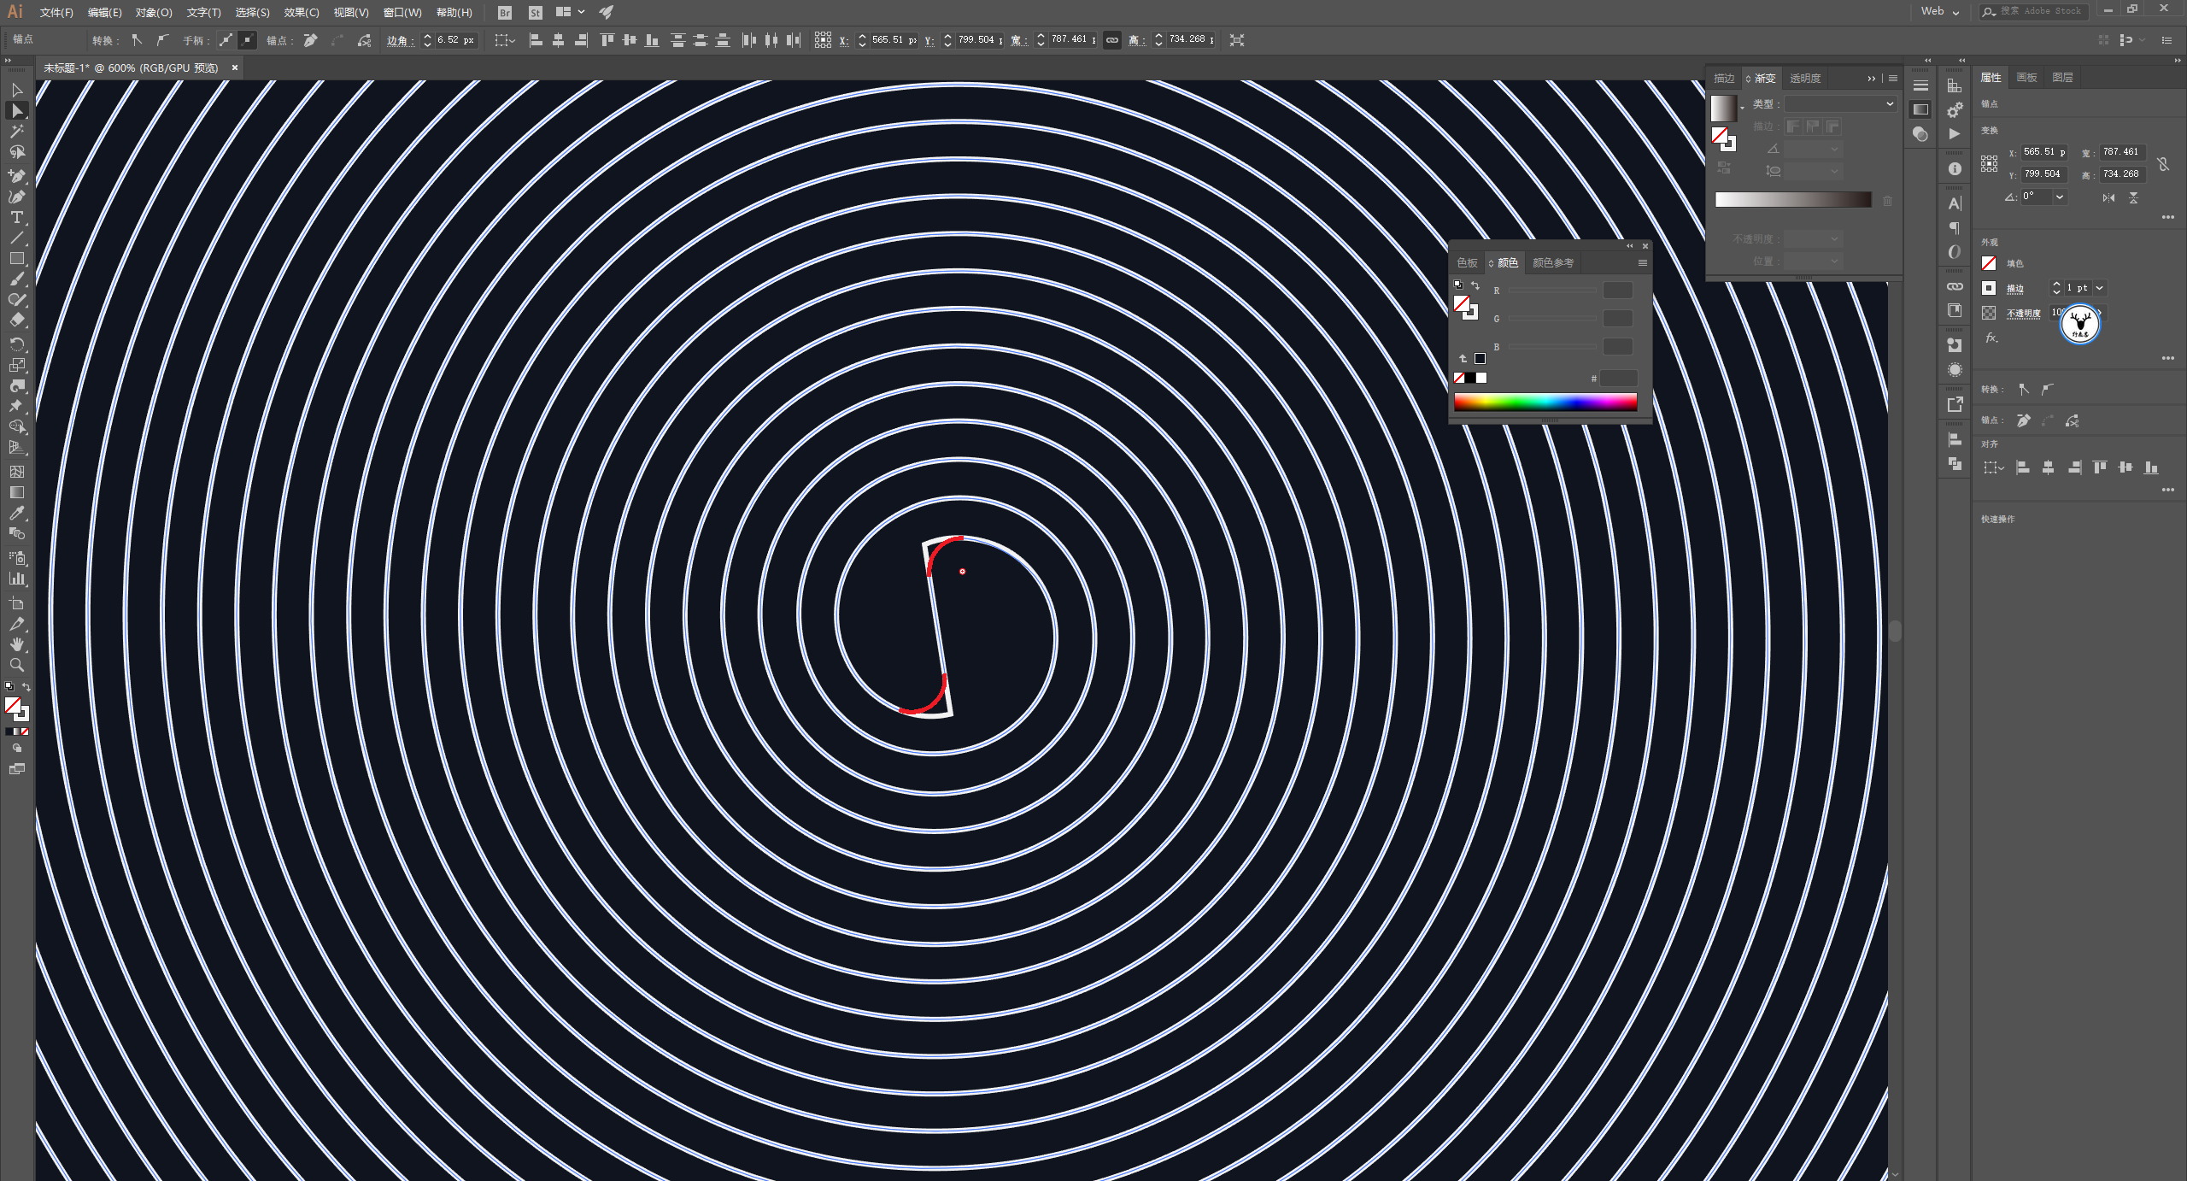Select the Hand tool
The height and width of the screenshot is (1181, 2187).
point(16,644)
